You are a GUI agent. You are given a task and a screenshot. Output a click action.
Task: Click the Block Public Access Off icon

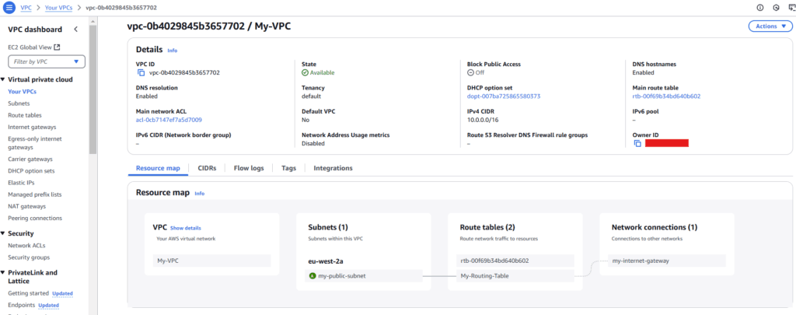tap(470, 72)
